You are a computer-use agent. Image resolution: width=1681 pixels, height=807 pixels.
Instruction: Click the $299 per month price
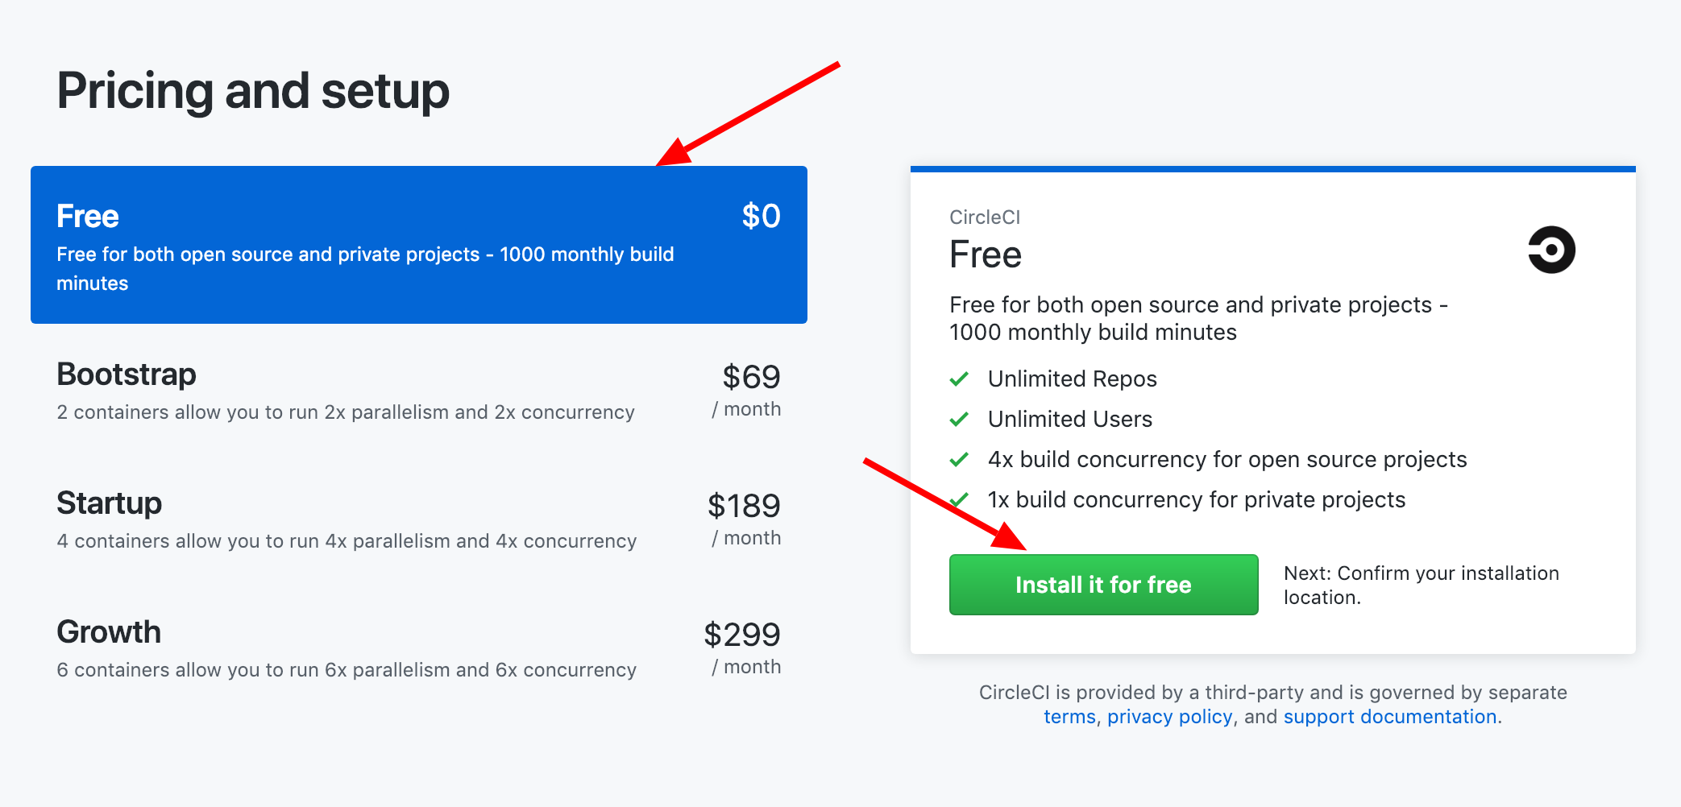coord(743,648)
